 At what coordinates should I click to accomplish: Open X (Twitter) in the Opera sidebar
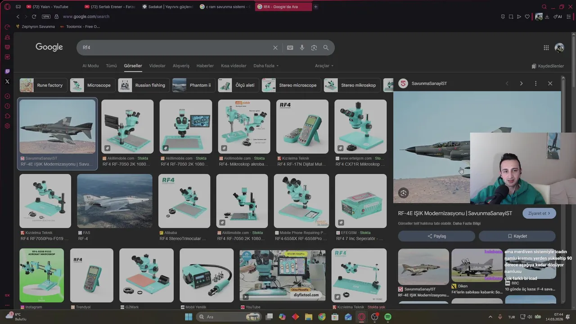7,81
